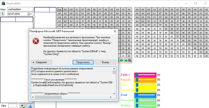
Task: Close the .NET Framework error dialog
Action: pos(115,31)
